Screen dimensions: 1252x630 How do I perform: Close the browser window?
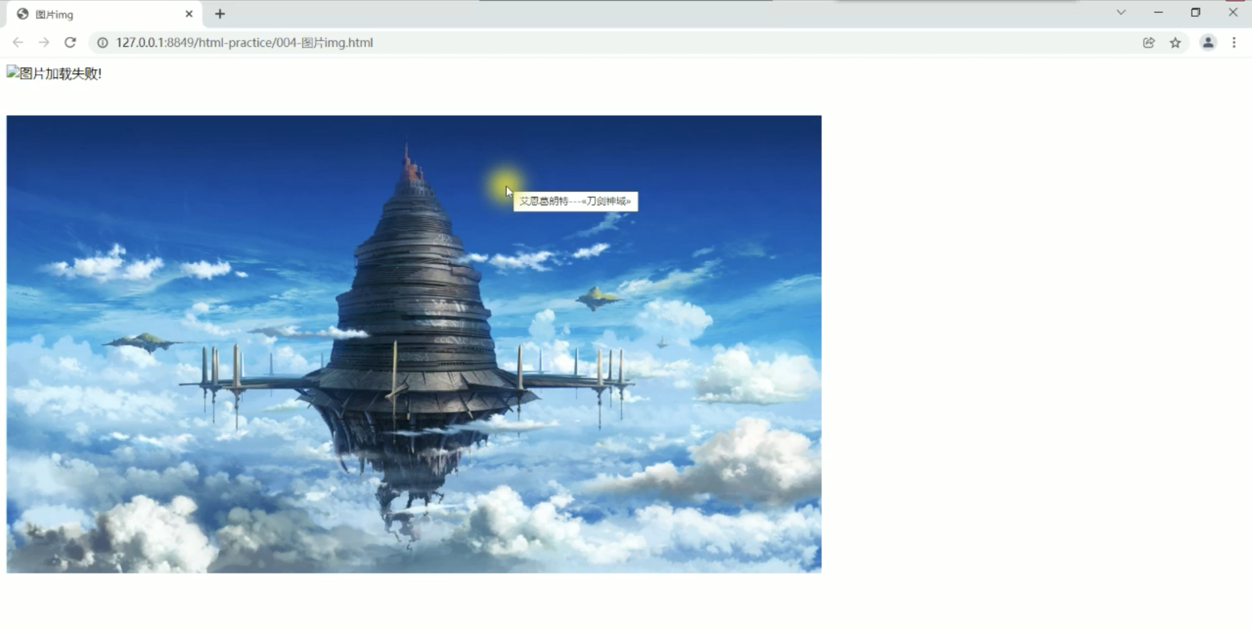(x=1233, y=12)
